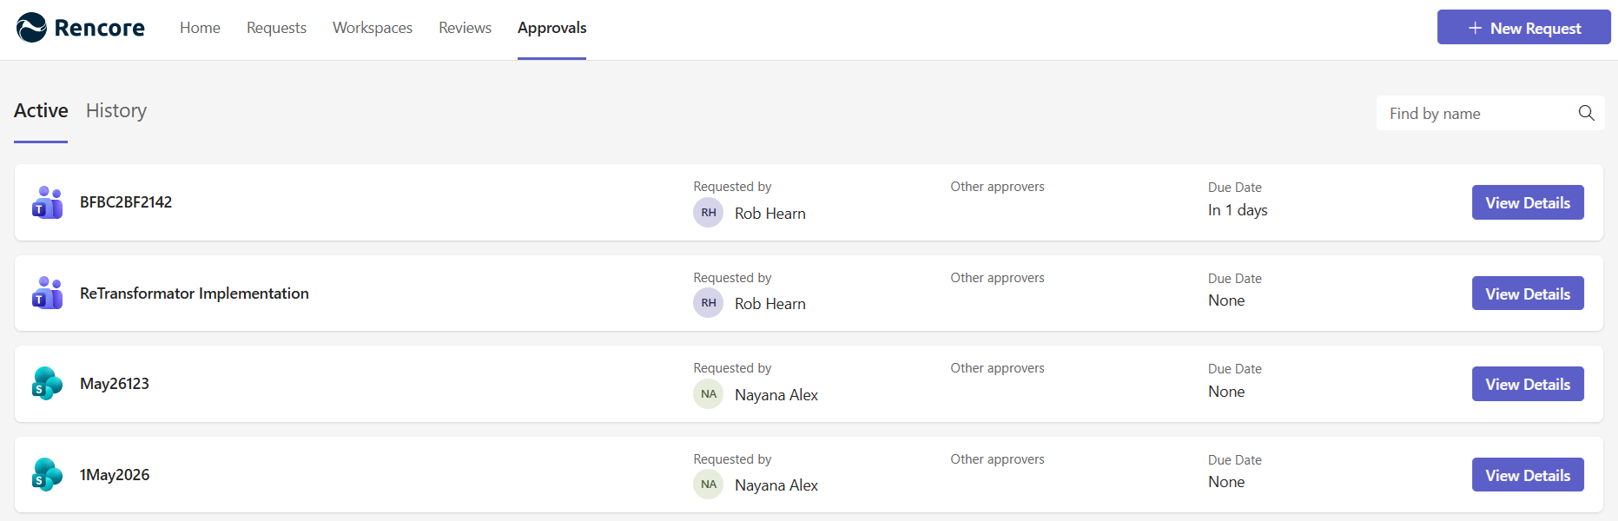Click the search magnifier icon
Viewport: 1618px width, 521px height.
click(x=1586, y=113)
